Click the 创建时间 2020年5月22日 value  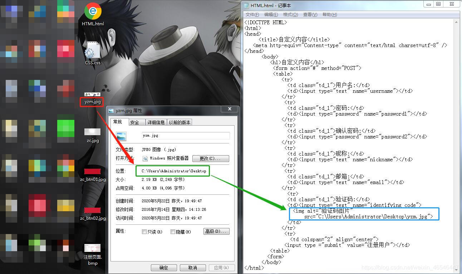tap(172, 201)
